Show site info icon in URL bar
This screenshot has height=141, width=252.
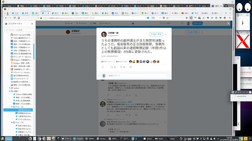pyautogui.click(x=38, y=18)
